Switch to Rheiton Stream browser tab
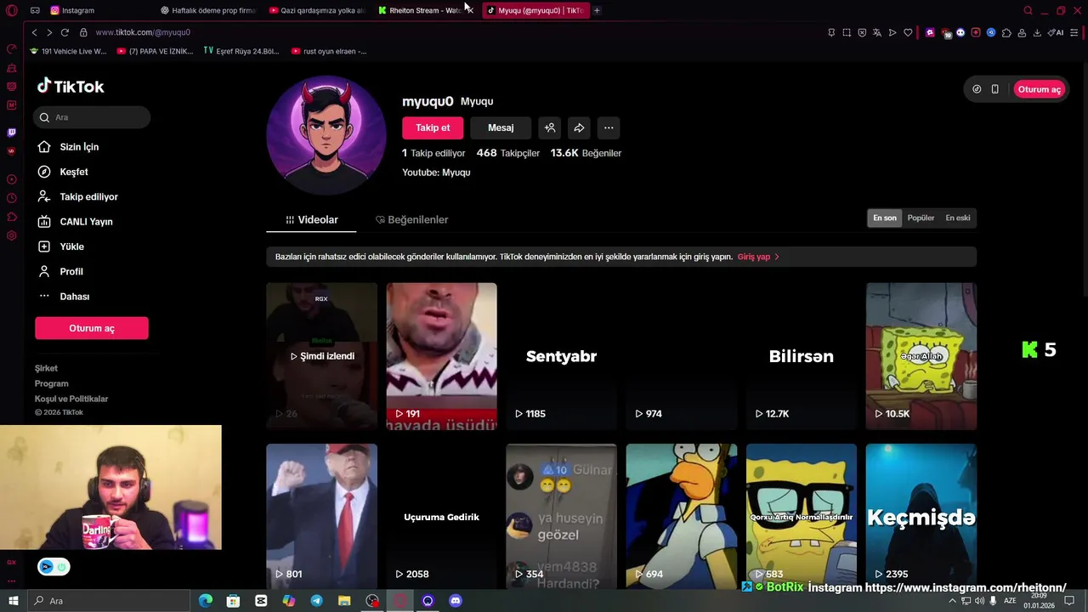The image size is (1088, 612). tap(425, 10)
